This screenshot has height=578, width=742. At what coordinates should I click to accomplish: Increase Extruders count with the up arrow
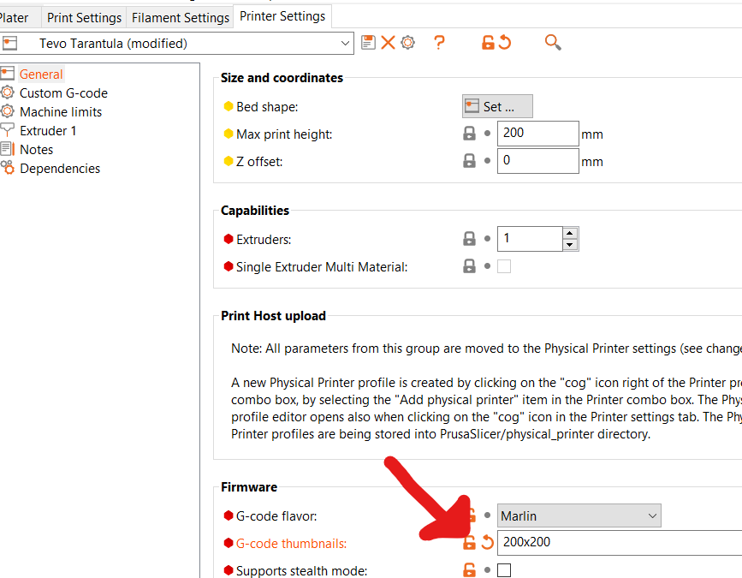(x=570, y=233)
